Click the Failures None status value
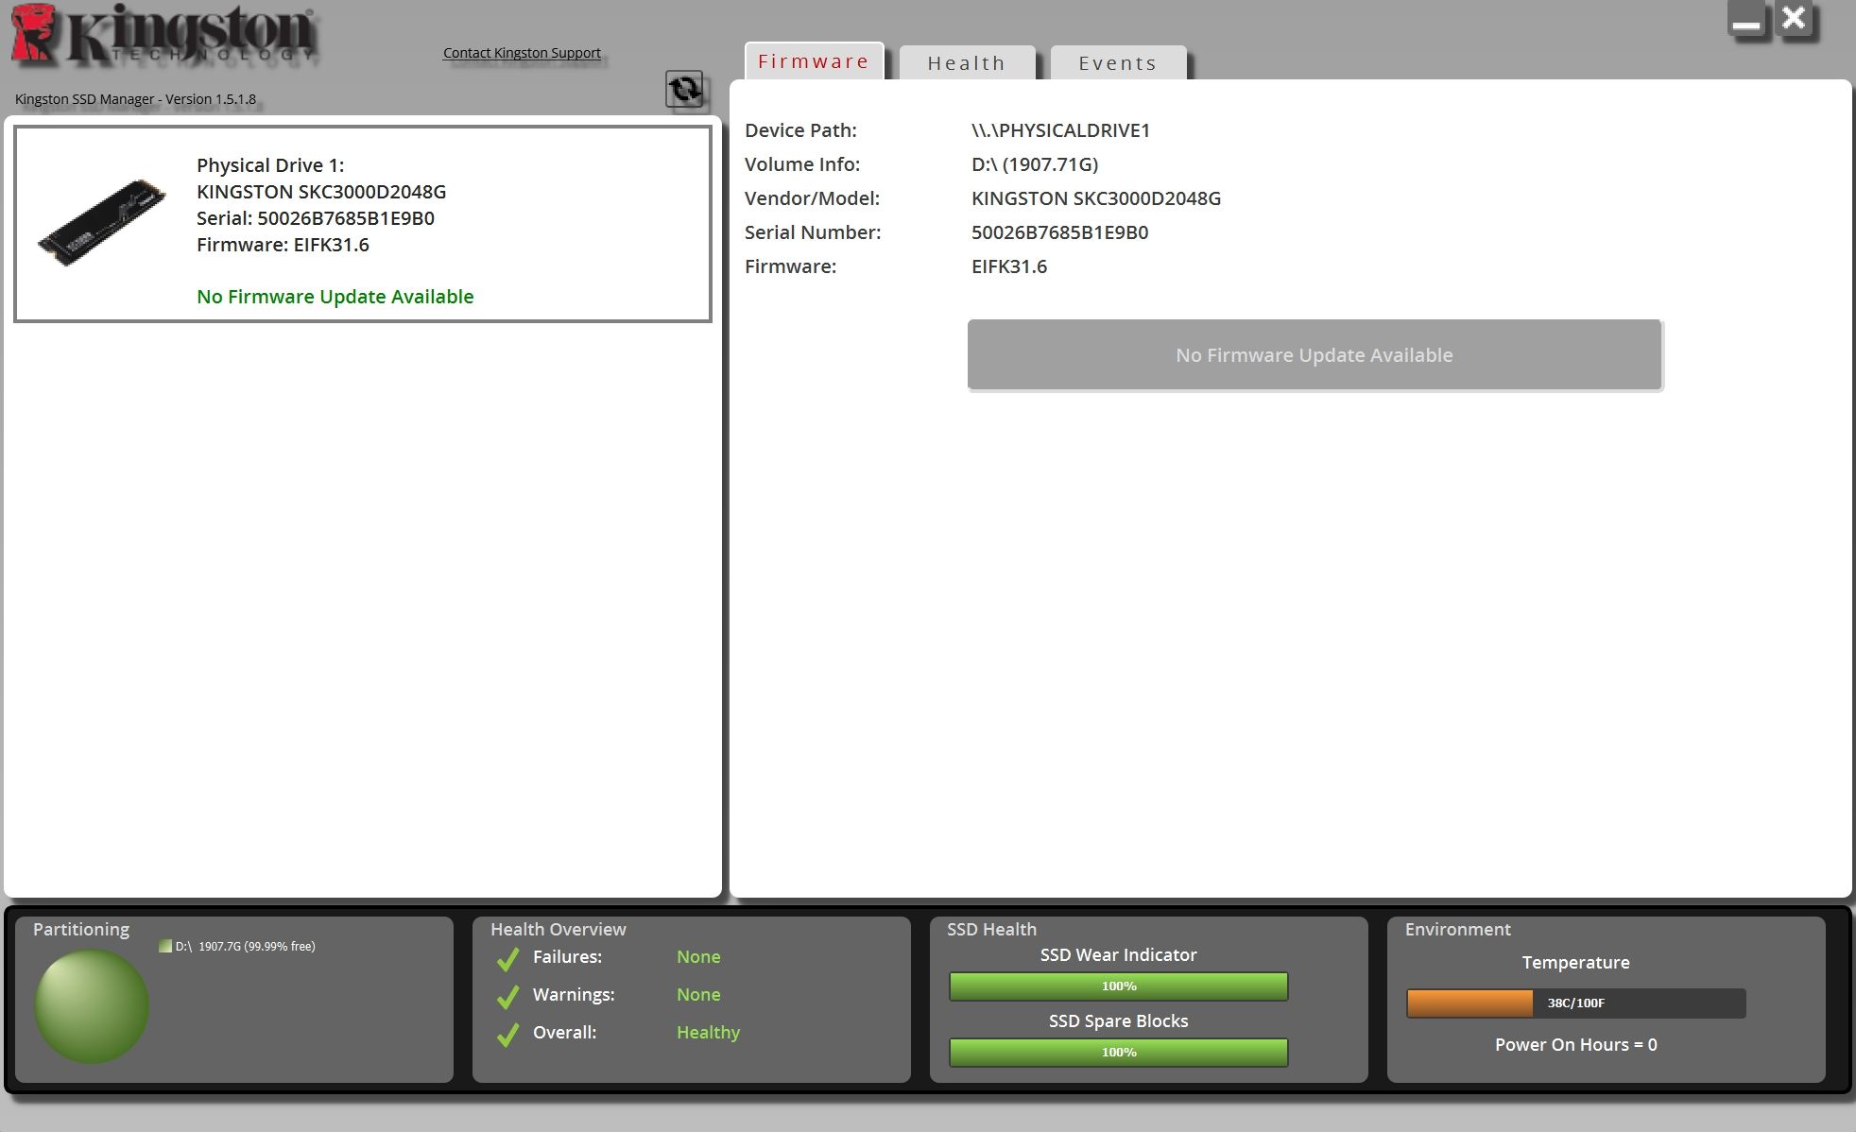Viewport: 1856px width, 1132px height. [x=698, y=957]
